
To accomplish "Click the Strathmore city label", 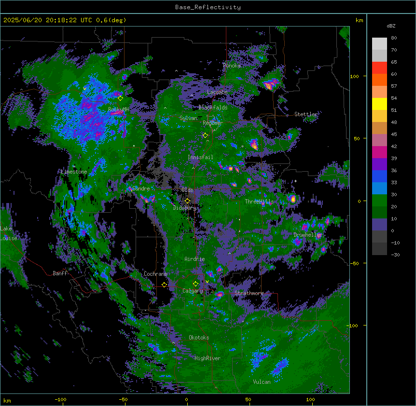I will 249,293.
